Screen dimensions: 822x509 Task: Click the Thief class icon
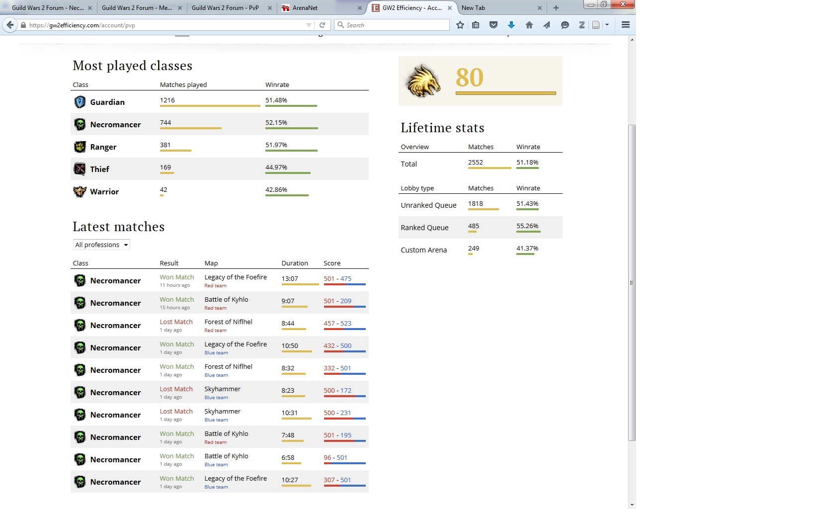point(80,169)
